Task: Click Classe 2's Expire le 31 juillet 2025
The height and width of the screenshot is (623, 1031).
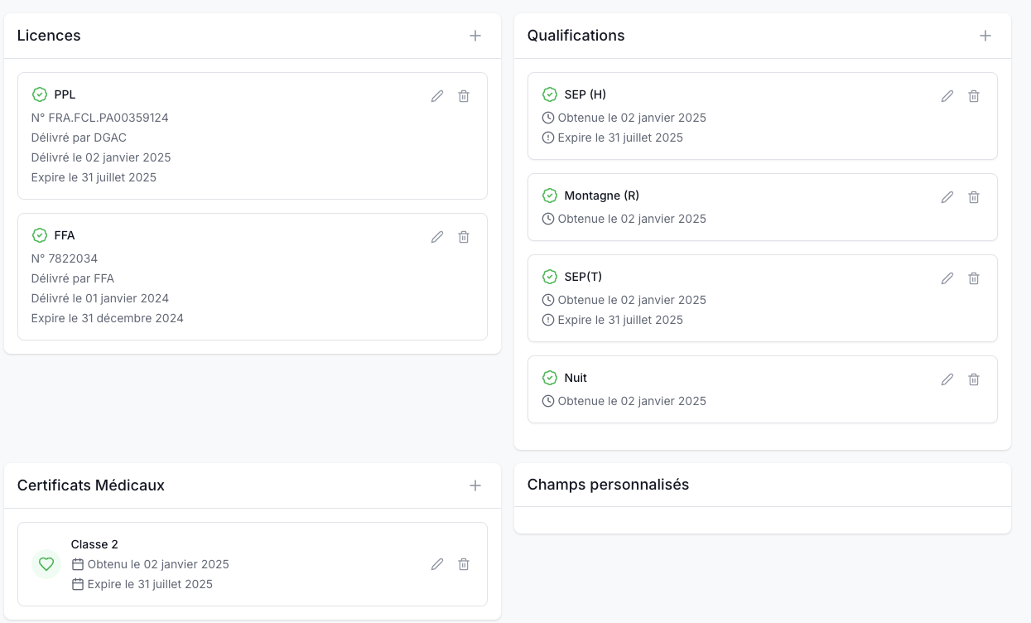Action: [x=150, y=584]
